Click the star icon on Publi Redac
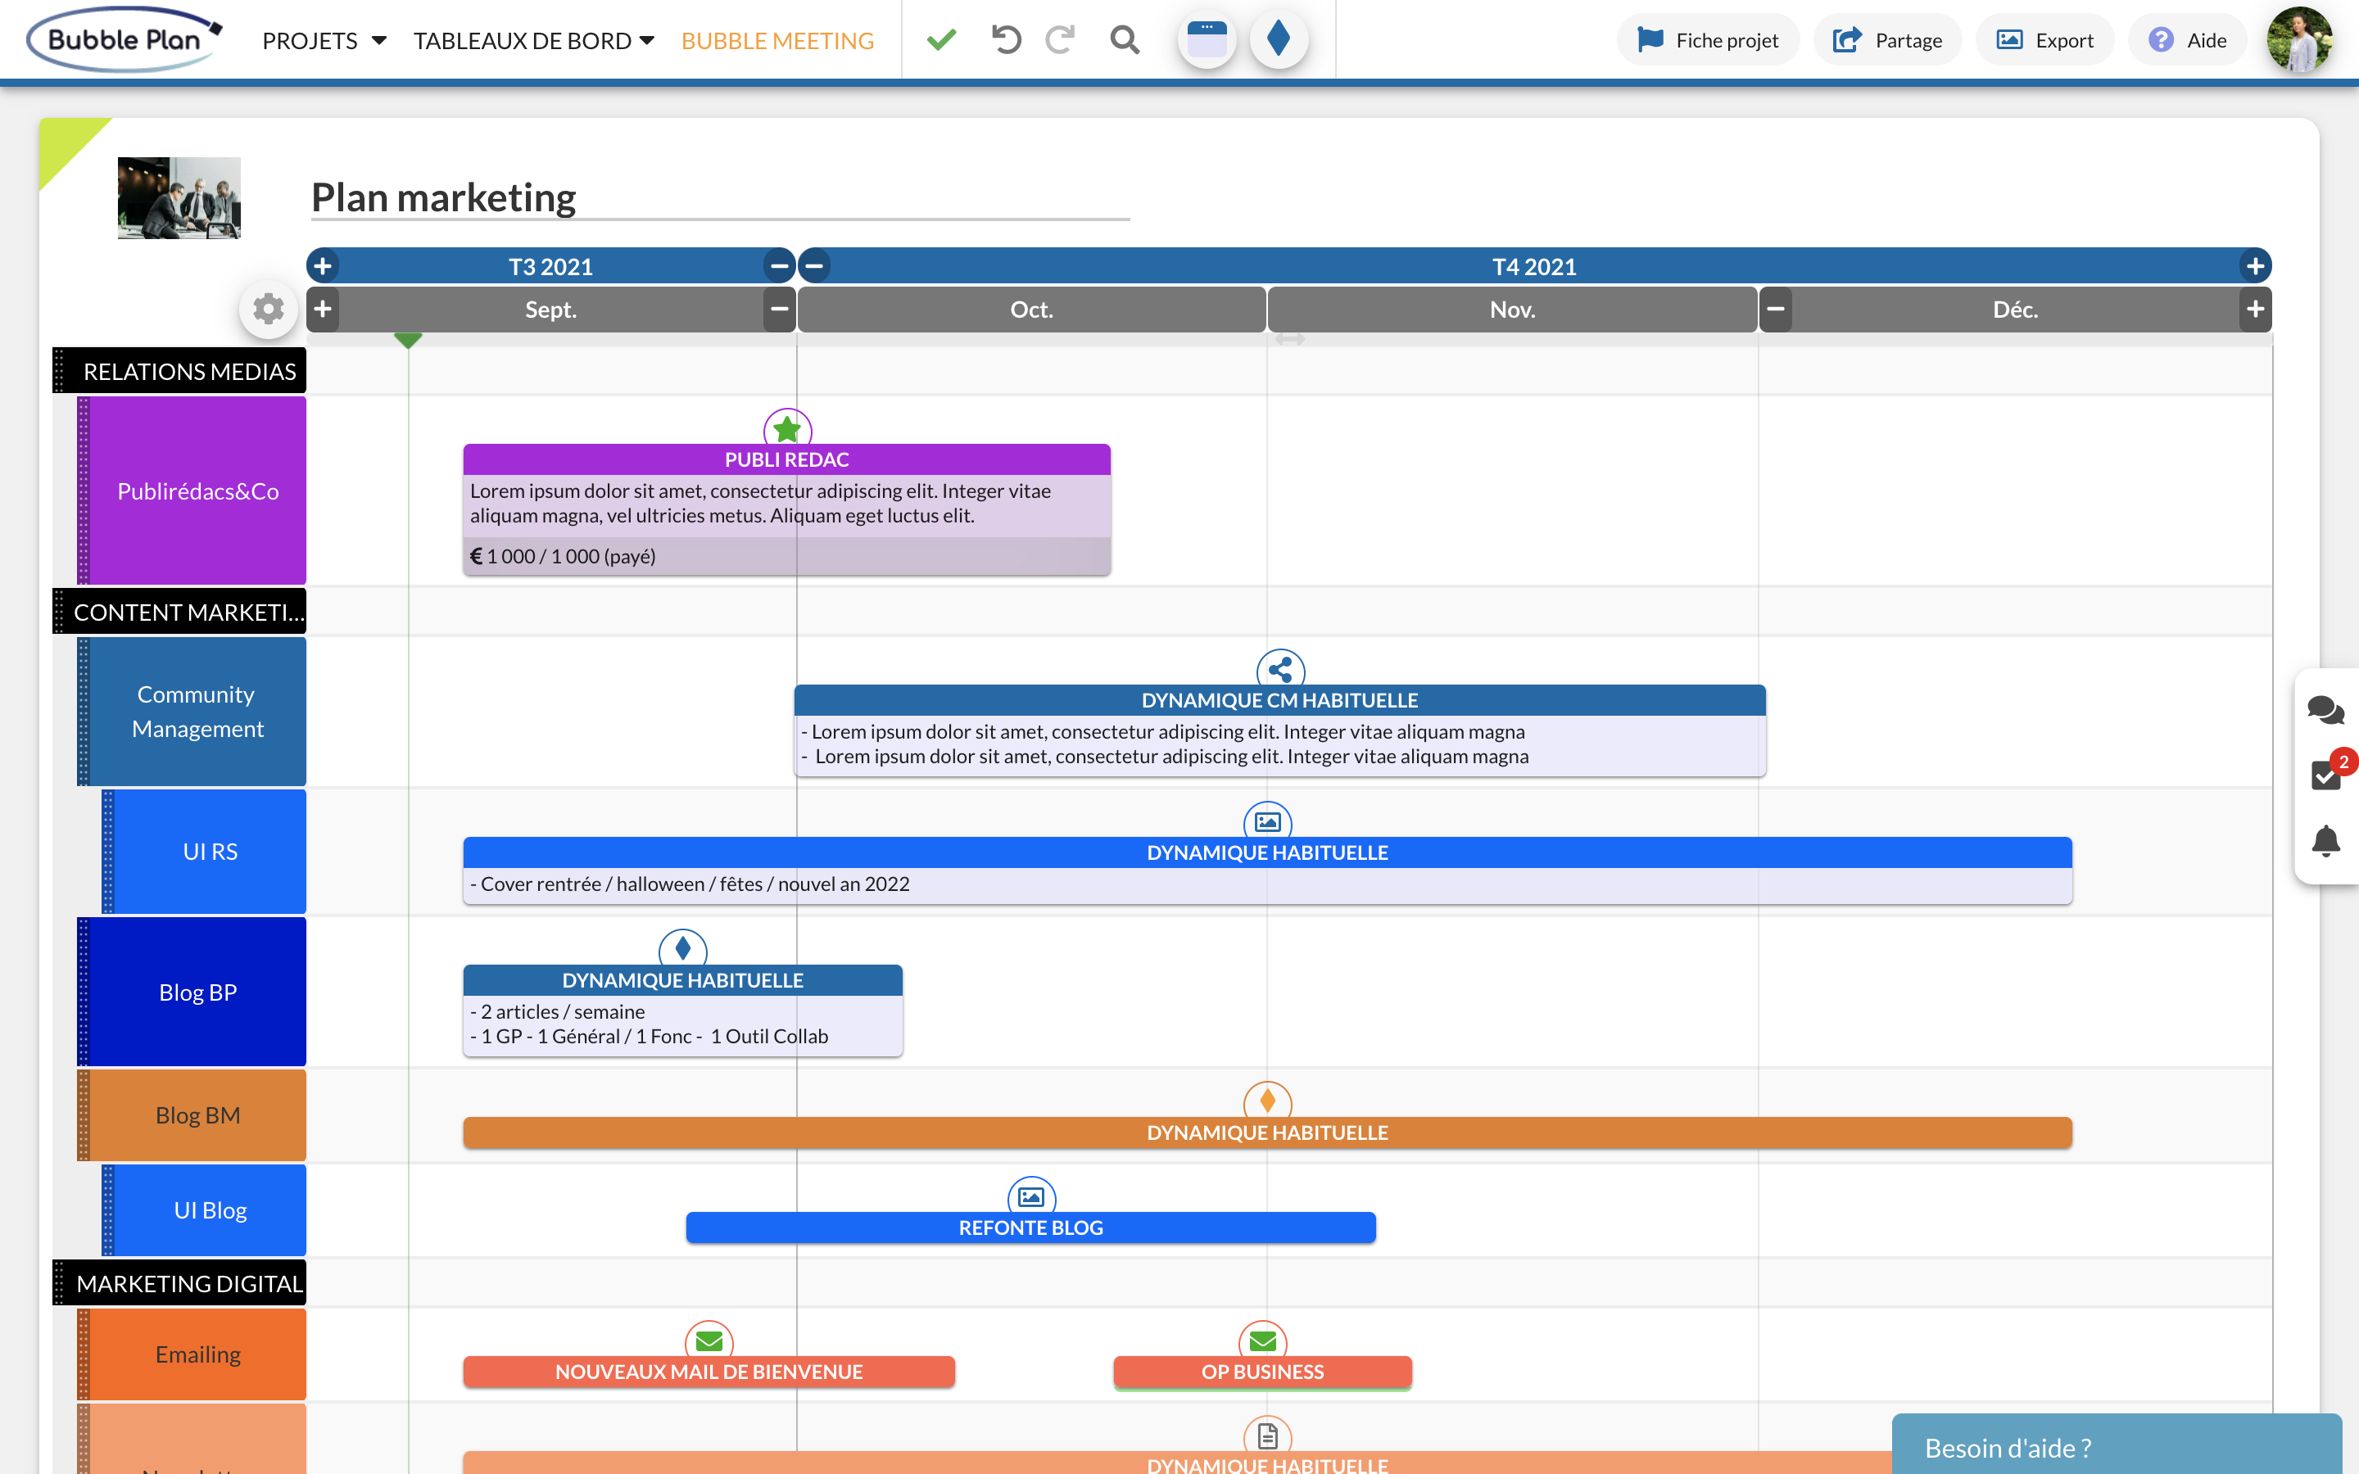The width and height of the screenshot is (2359, 1474). pos(788,428)
